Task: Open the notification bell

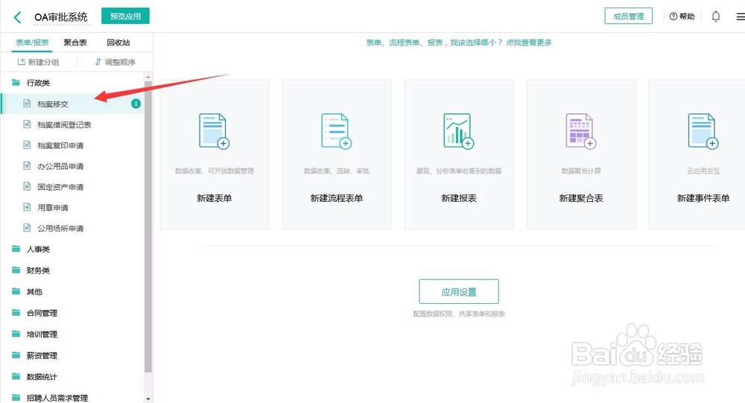Action: (715, 16)
